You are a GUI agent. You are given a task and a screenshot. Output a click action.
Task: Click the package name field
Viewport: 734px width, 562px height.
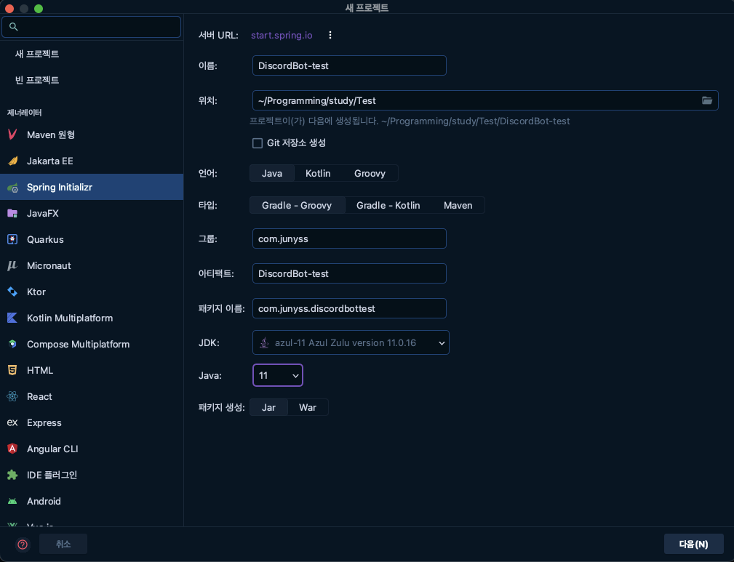point(349,308)
